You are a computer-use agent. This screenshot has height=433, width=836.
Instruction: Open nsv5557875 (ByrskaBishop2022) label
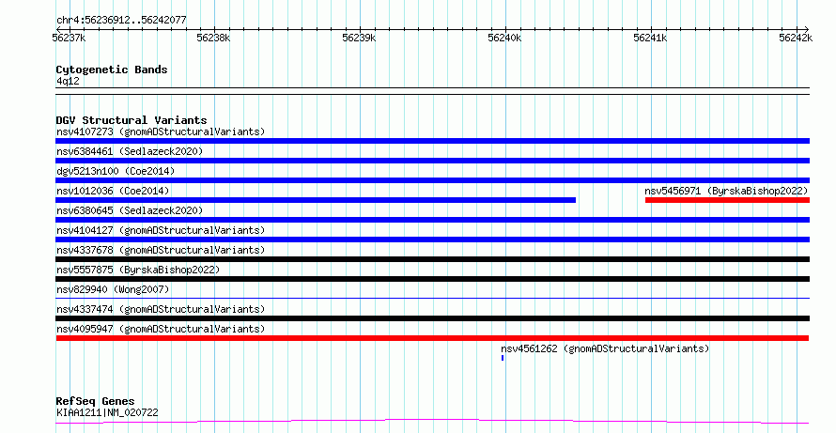[x=138, y=270]
